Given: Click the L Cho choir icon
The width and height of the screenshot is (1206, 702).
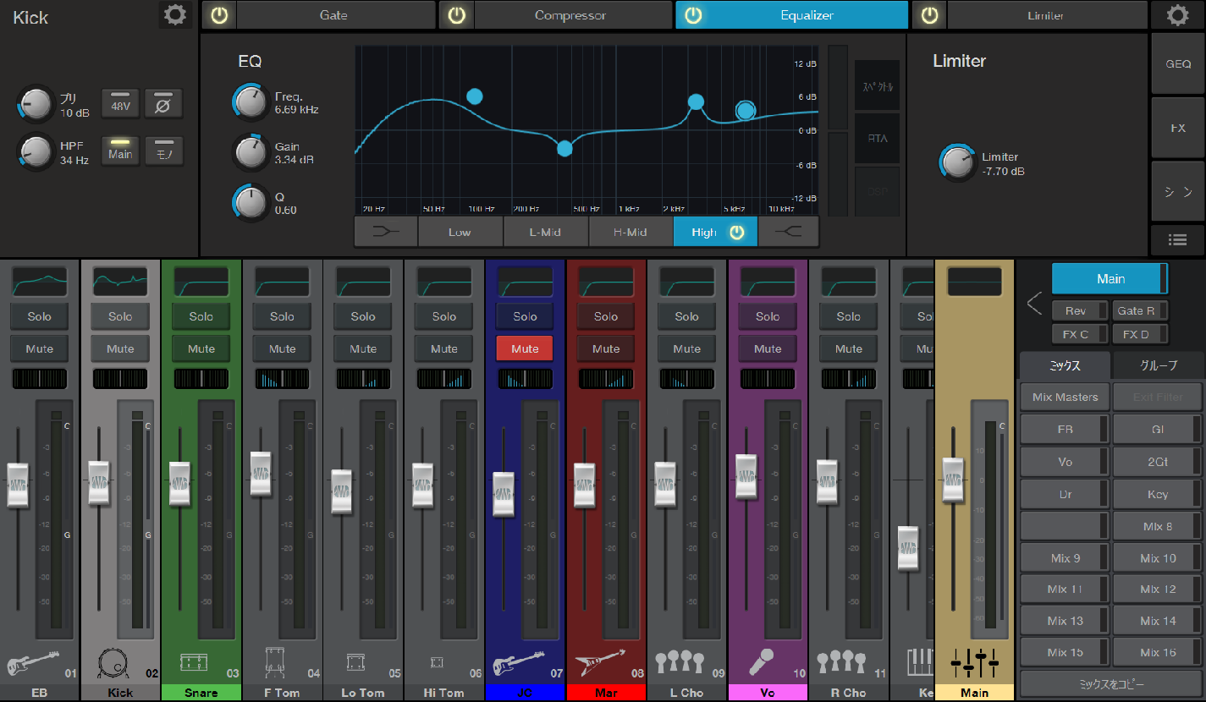Looking at the screenshot, I should point(680,662).
